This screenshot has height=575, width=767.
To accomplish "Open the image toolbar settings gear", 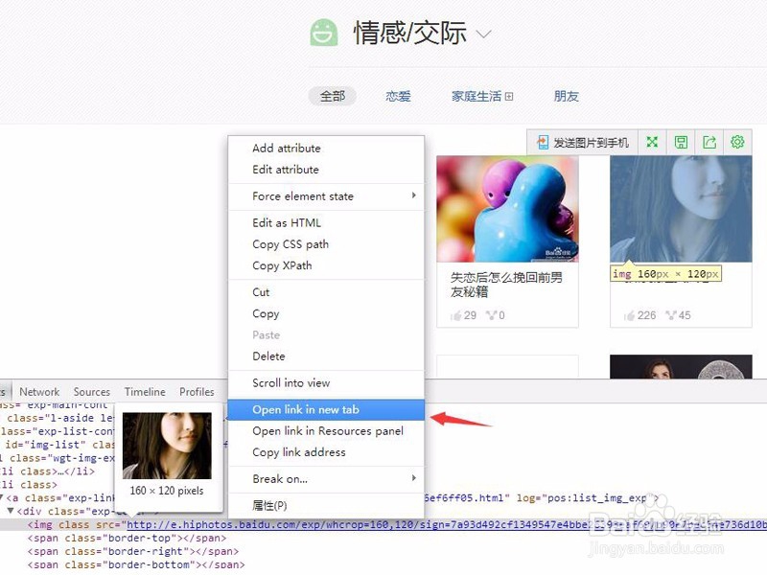I will coord(737,142).
